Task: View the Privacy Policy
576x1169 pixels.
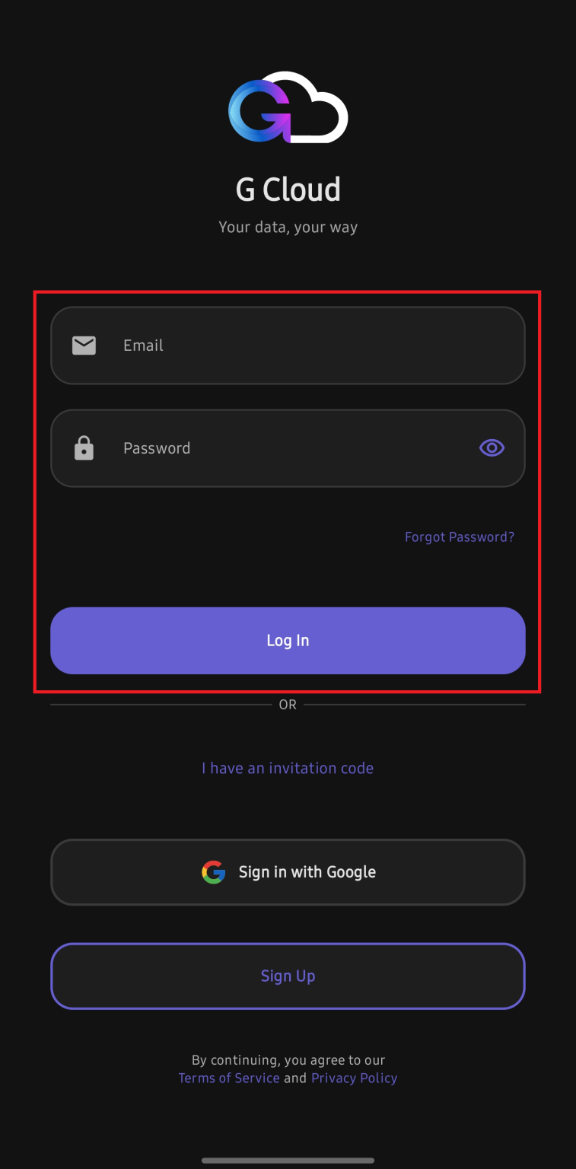Action: click(x=354, y=1078)
